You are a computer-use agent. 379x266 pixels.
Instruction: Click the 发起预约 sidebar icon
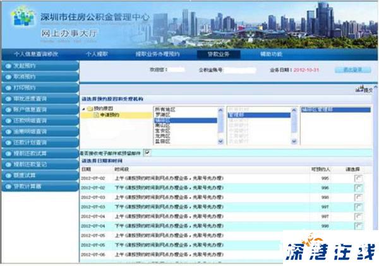coord(8,66)
